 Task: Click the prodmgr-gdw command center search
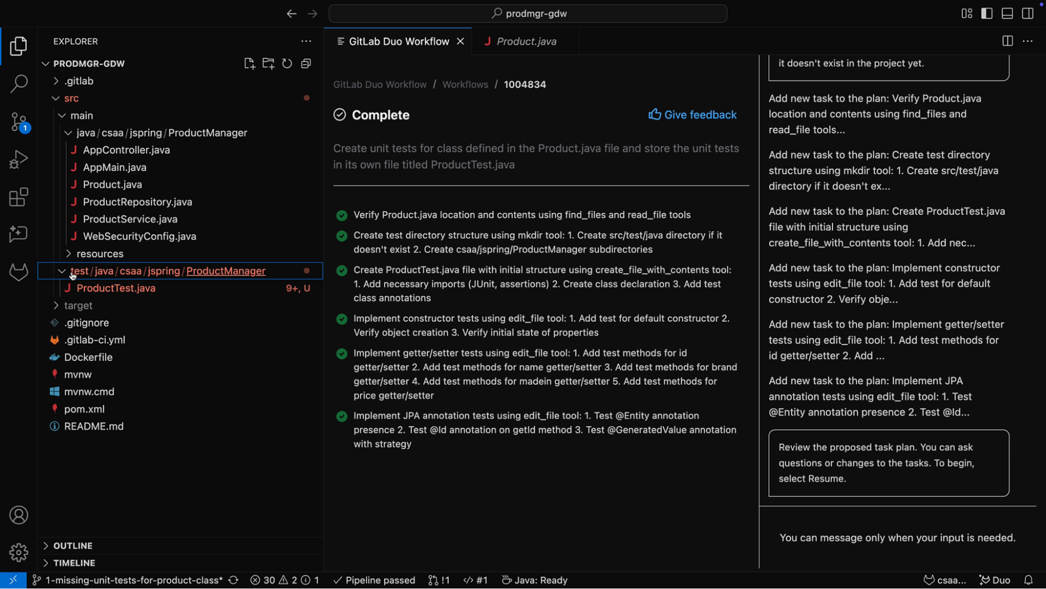527,14
